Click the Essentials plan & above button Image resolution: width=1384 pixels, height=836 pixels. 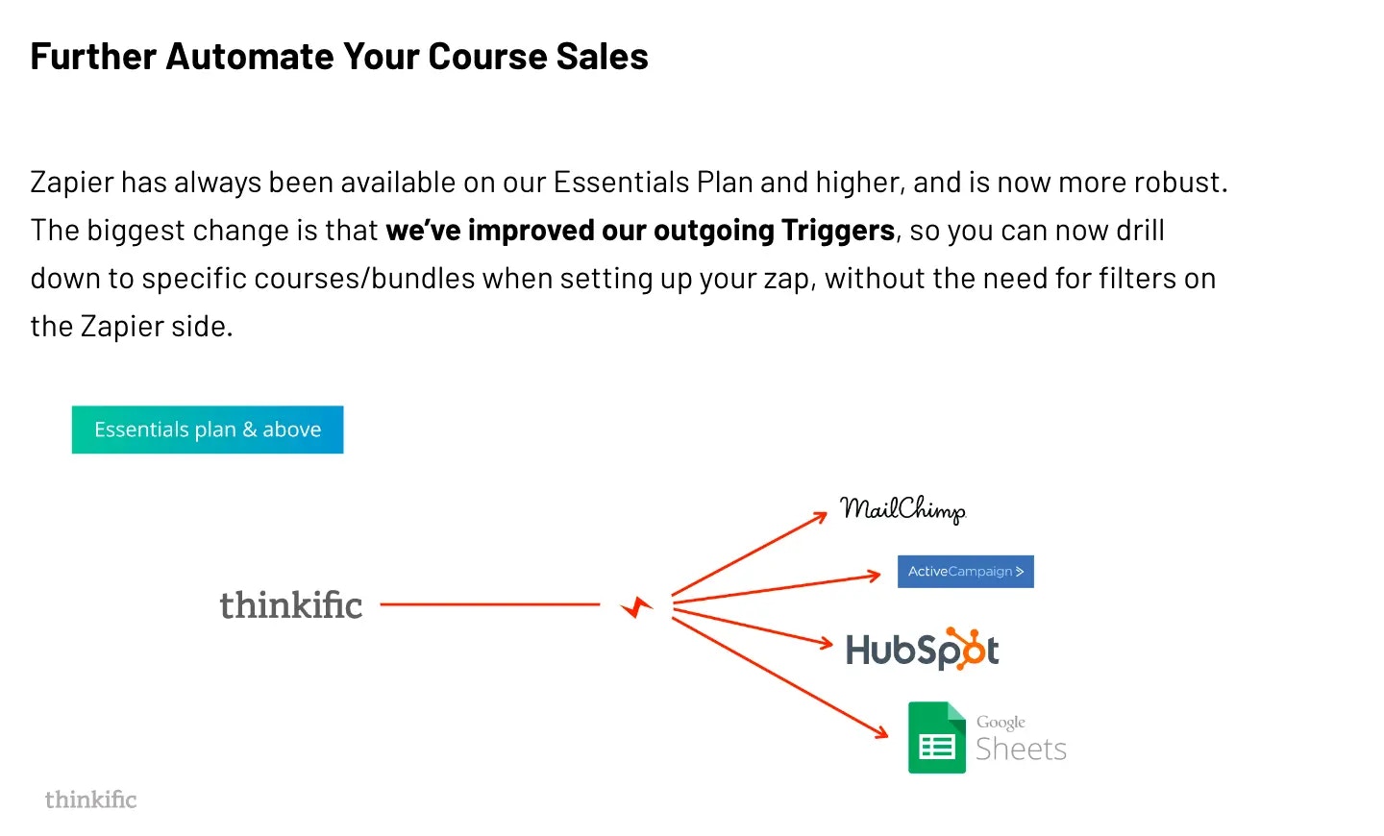[x=208, y=430]
